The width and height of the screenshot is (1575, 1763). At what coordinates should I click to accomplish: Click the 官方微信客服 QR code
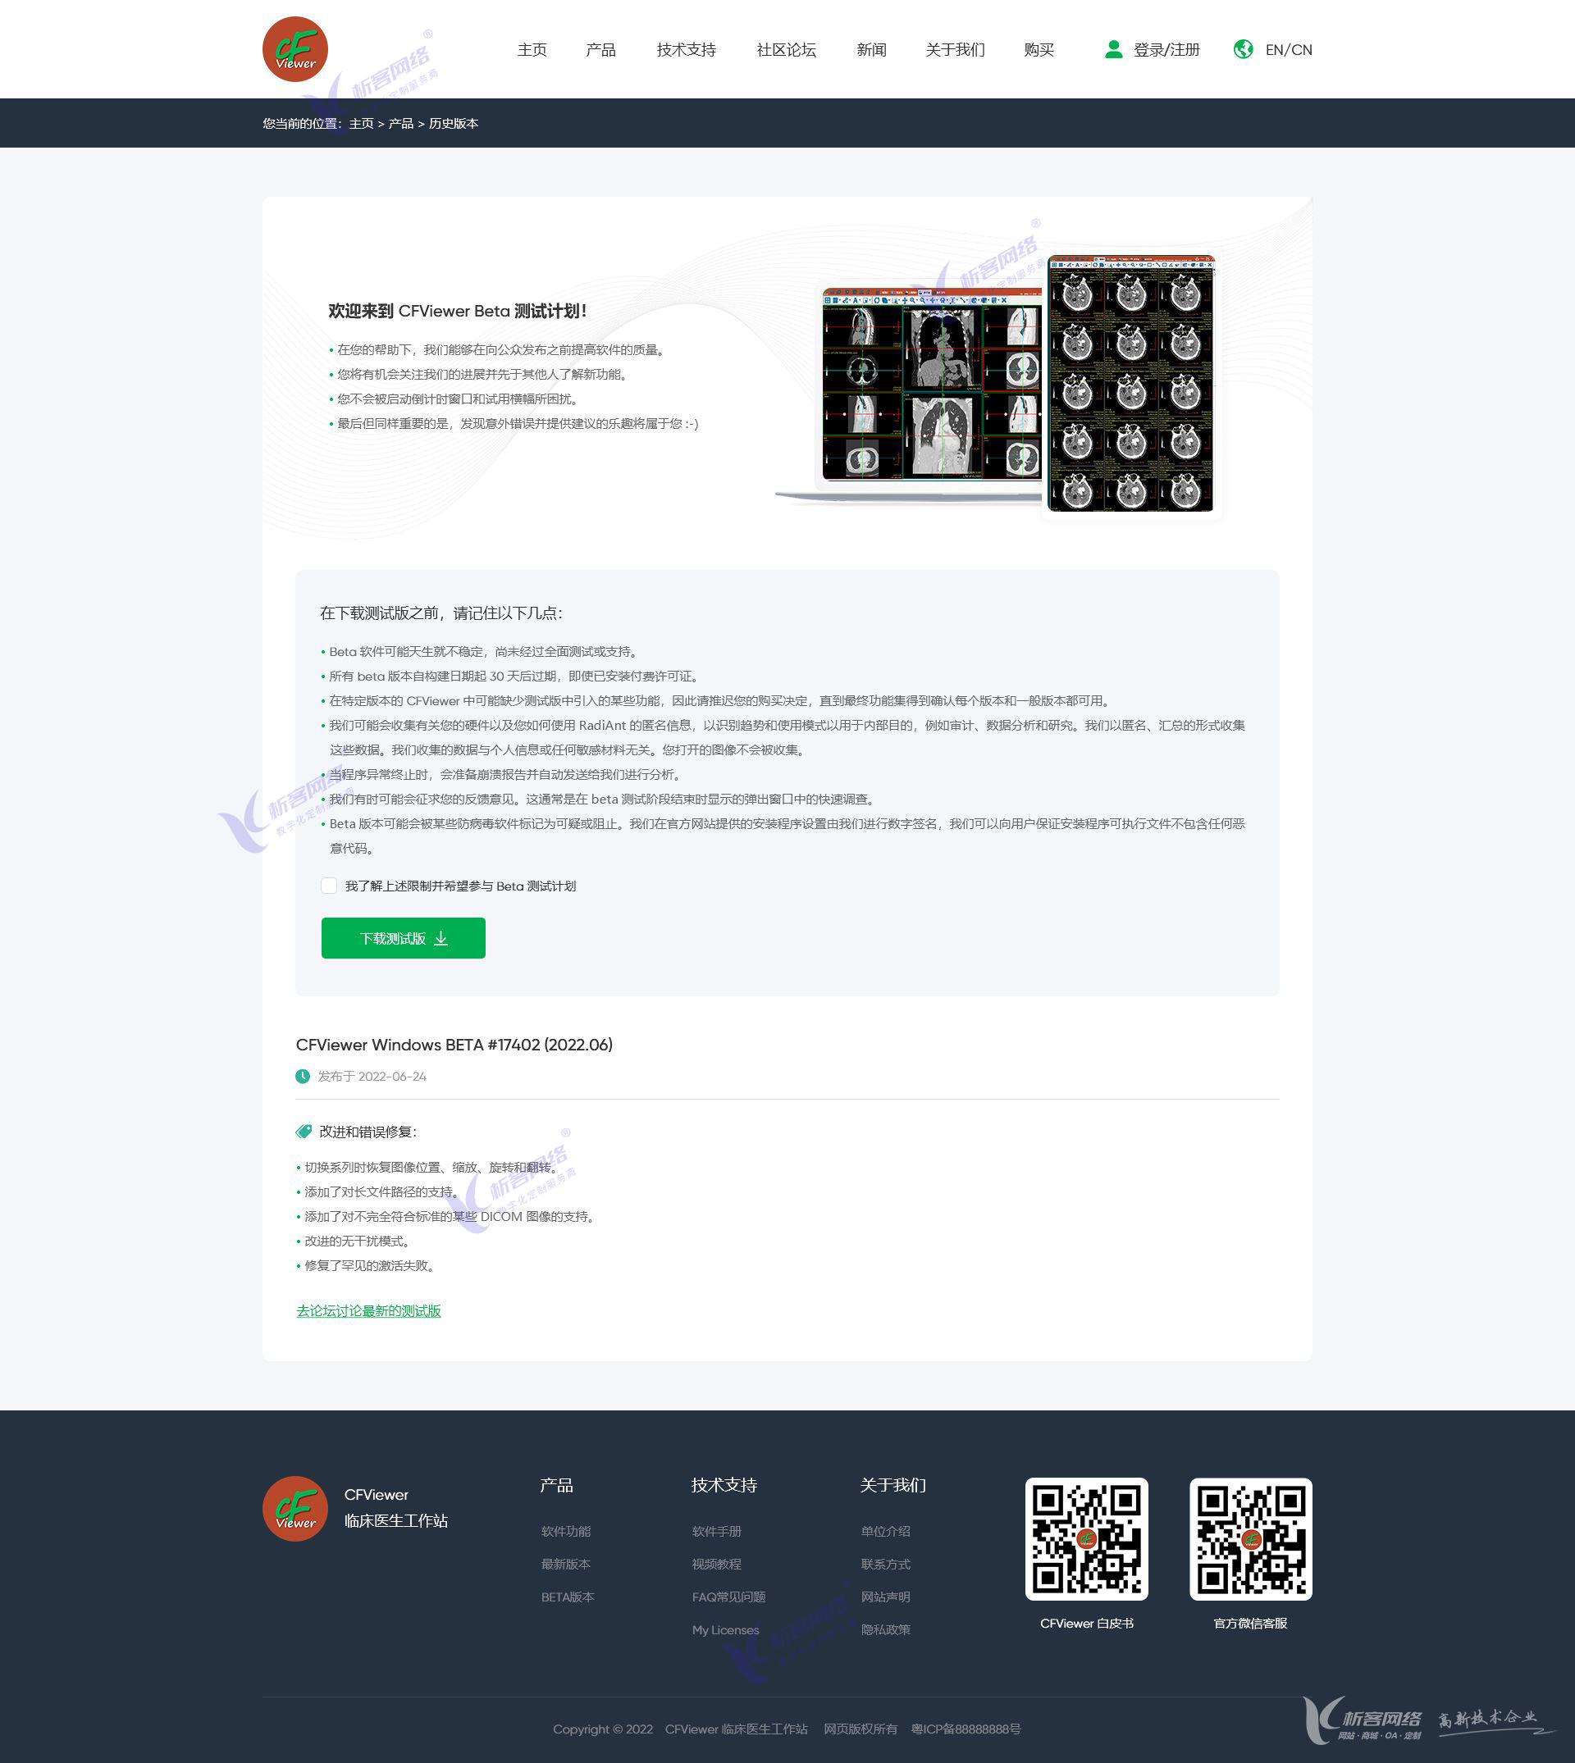click(1249, 1538)
